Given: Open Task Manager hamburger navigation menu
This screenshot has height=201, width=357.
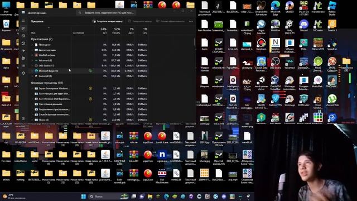Looking at the screenshot, I should (23, 21).
